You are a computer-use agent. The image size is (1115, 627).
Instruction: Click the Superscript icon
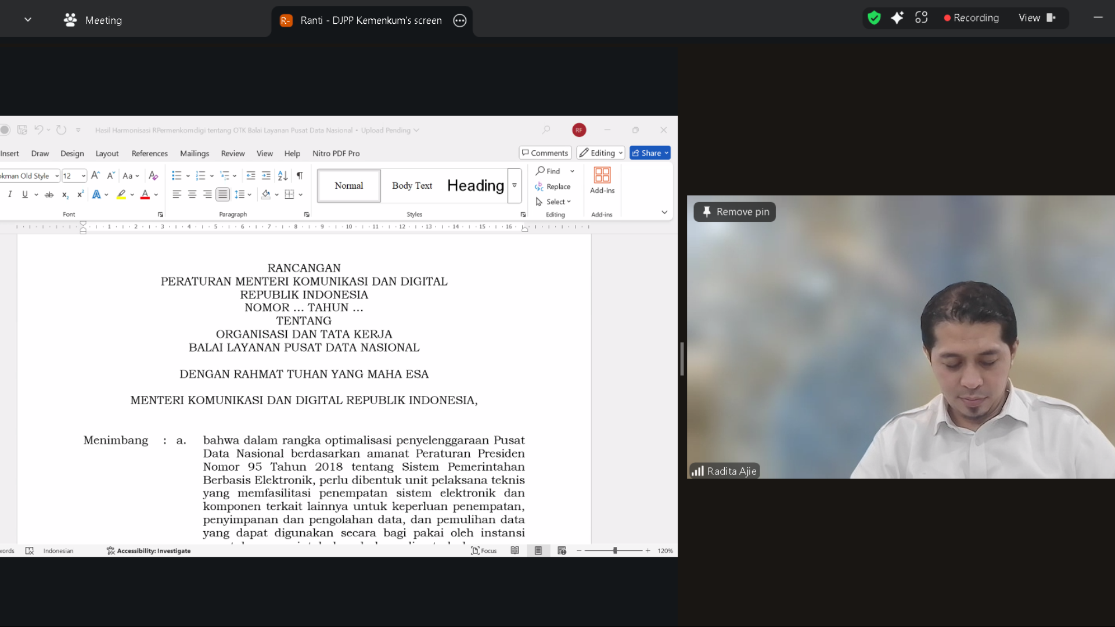pos(80,194)
